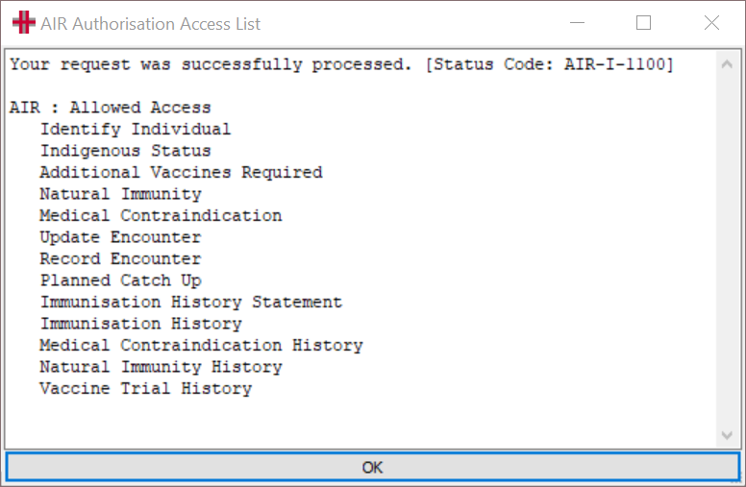Close the AIR Authorisation Access List dialog
The width and height of the screenshot is (746, 487).
(711, 22)
